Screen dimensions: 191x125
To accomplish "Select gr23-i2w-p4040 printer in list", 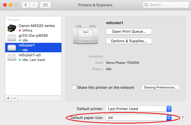I will 33,38.
